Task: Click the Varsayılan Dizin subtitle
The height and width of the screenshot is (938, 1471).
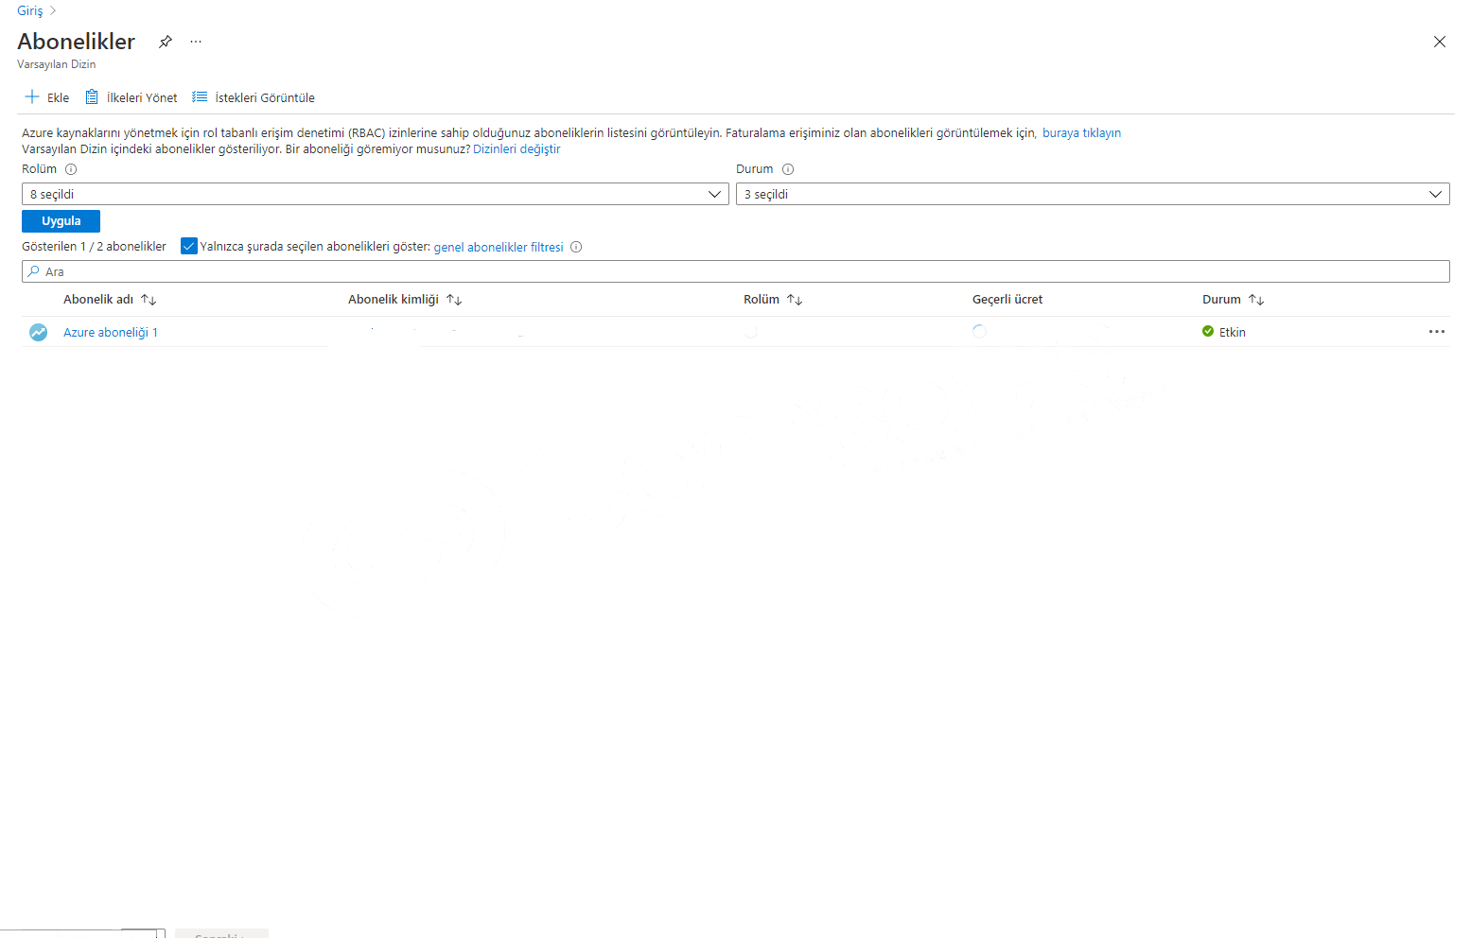Action: [x=57, y=64]
